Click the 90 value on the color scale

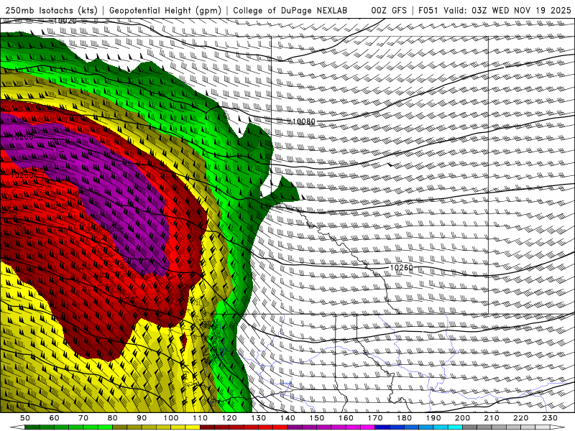coord(142,418)
